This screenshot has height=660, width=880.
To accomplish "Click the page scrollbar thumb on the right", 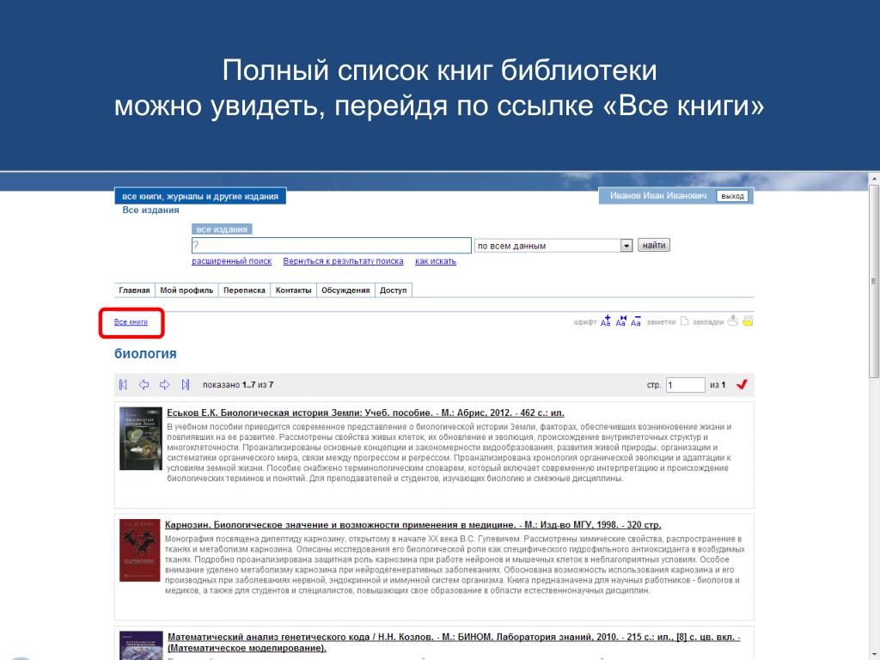I will point(874,281).
